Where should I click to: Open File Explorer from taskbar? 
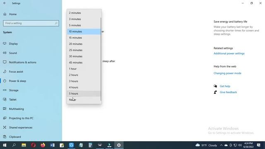coord(24,145)
